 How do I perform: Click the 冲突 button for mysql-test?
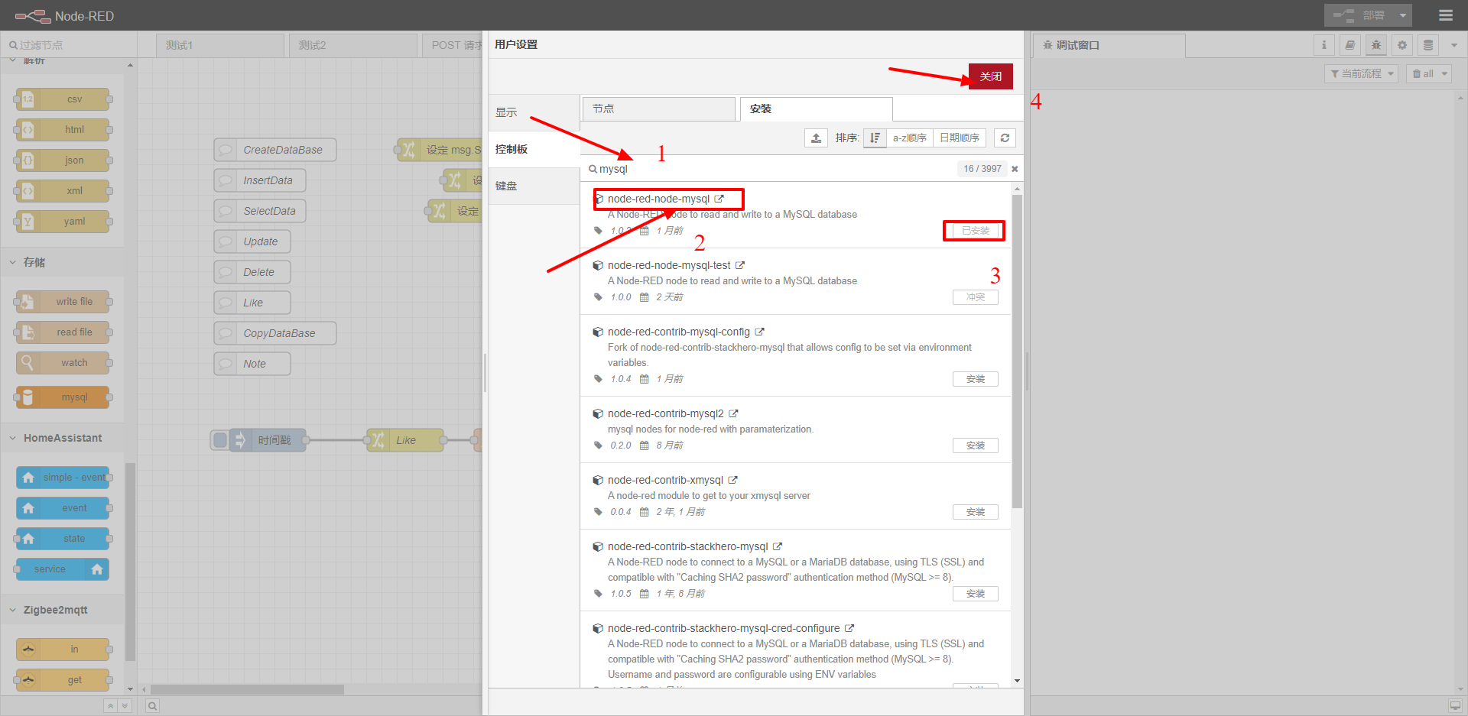[975, 297]
